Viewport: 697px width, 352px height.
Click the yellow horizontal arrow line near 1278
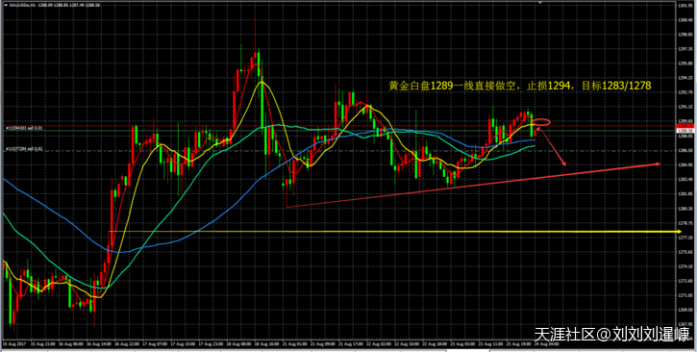click(x=395, y=232)
